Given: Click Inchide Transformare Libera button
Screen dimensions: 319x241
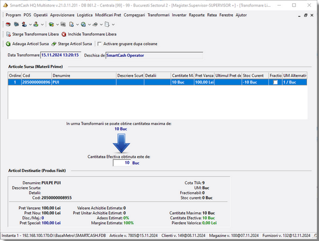Looking at the screenshot, I should pos(89,34).
